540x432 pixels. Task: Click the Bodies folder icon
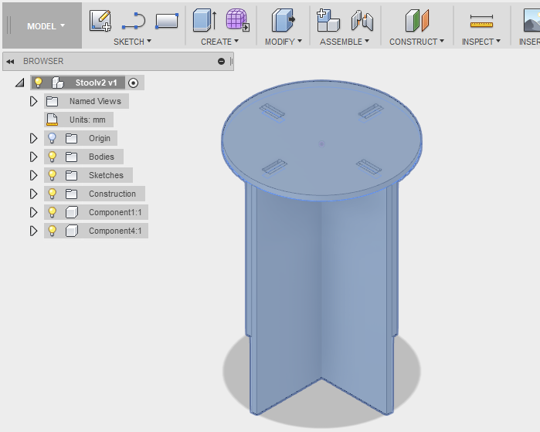[71, 157]
